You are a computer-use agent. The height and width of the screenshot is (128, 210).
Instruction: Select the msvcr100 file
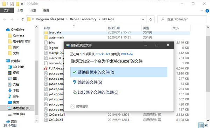tap(56, 58)
